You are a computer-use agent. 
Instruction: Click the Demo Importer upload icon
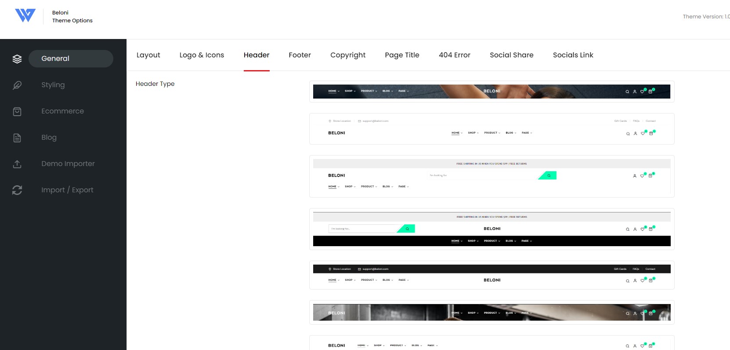[x=17, y=164]
